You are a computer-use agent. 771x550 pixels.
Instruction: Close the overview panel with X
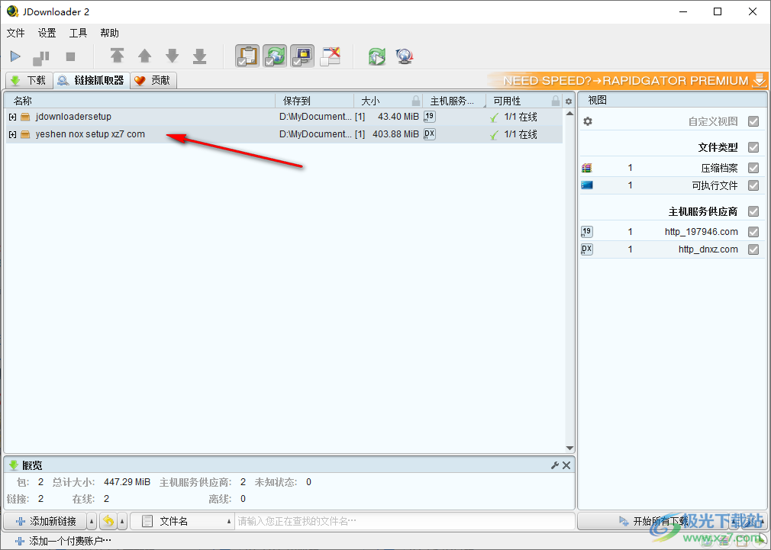[566, 465]
